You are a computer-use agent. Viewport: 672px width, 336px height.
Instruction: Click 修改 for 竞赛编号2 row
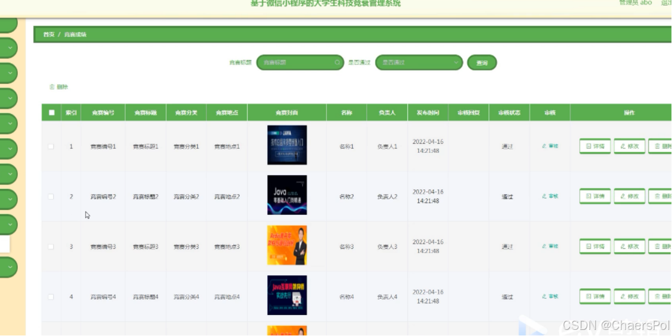pos(629,196)
